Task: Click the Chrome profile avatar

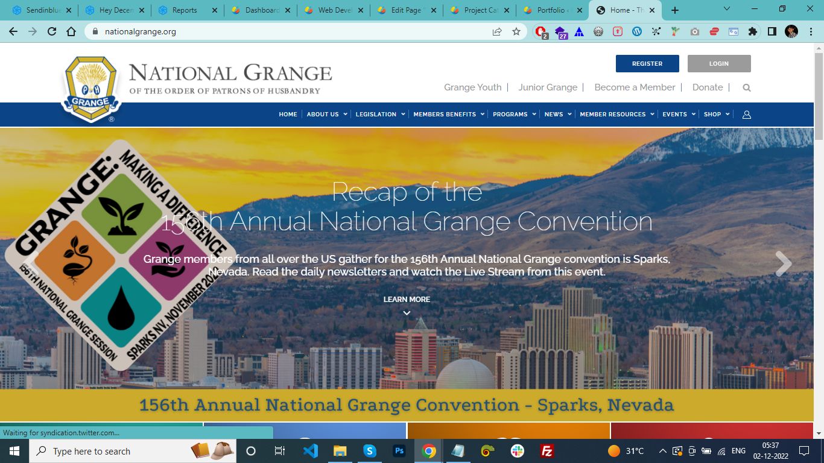Action: [x=791, y=31]
